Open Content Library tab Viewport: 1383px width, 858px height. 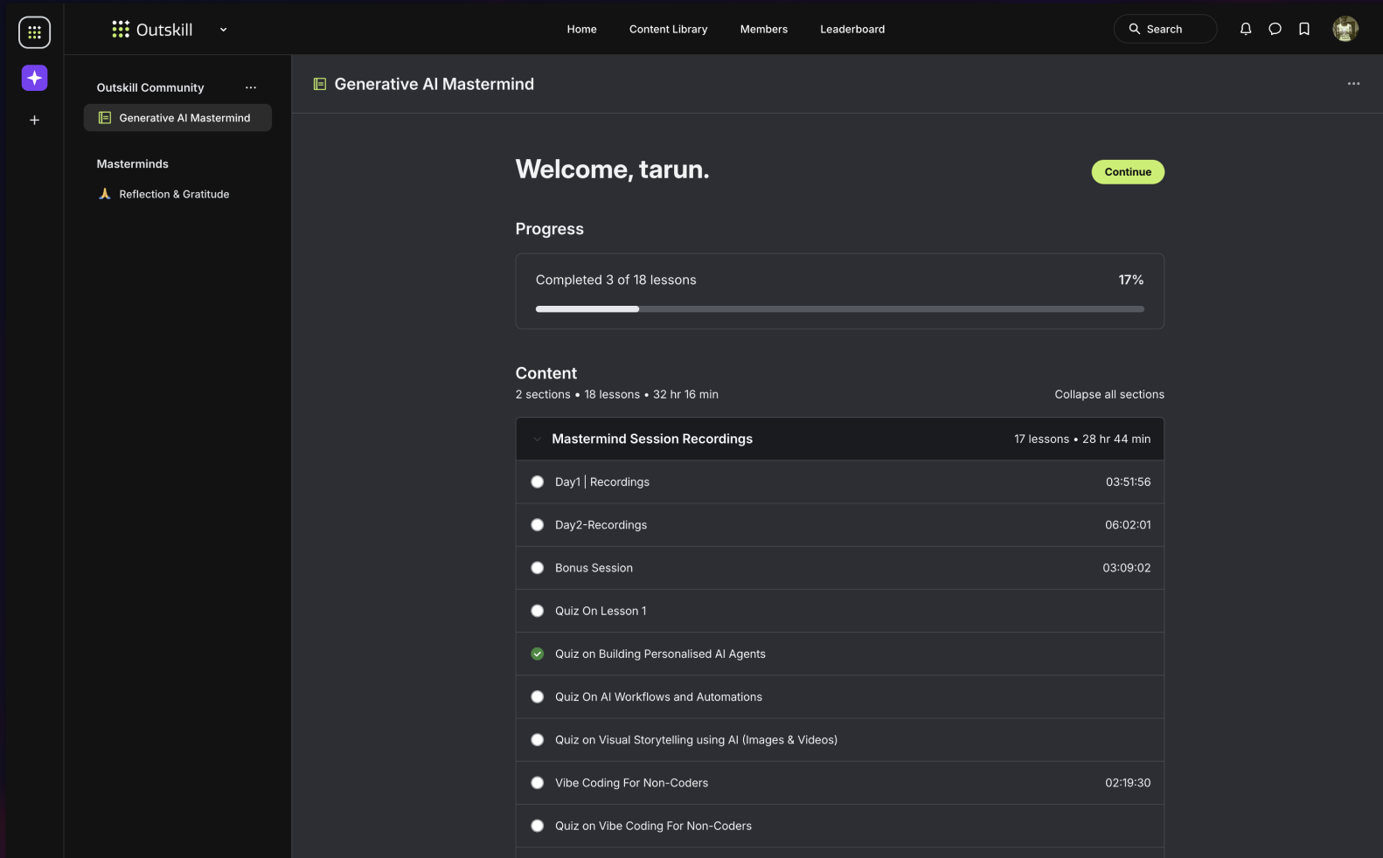(x=668, y=29)
